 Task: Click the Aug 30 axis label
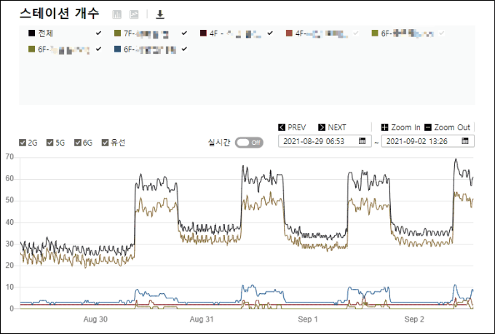(x=95, y=319)
